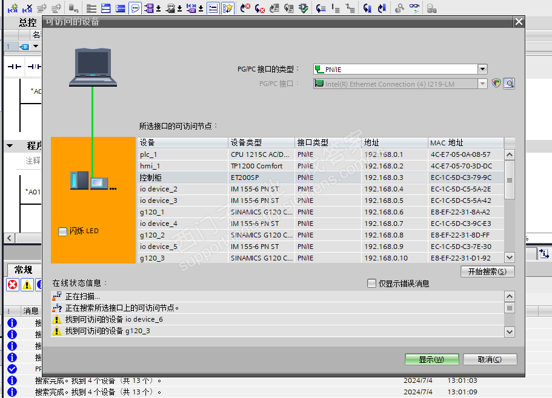
Task: Click the close all networks icon
Action: (121, 8)
